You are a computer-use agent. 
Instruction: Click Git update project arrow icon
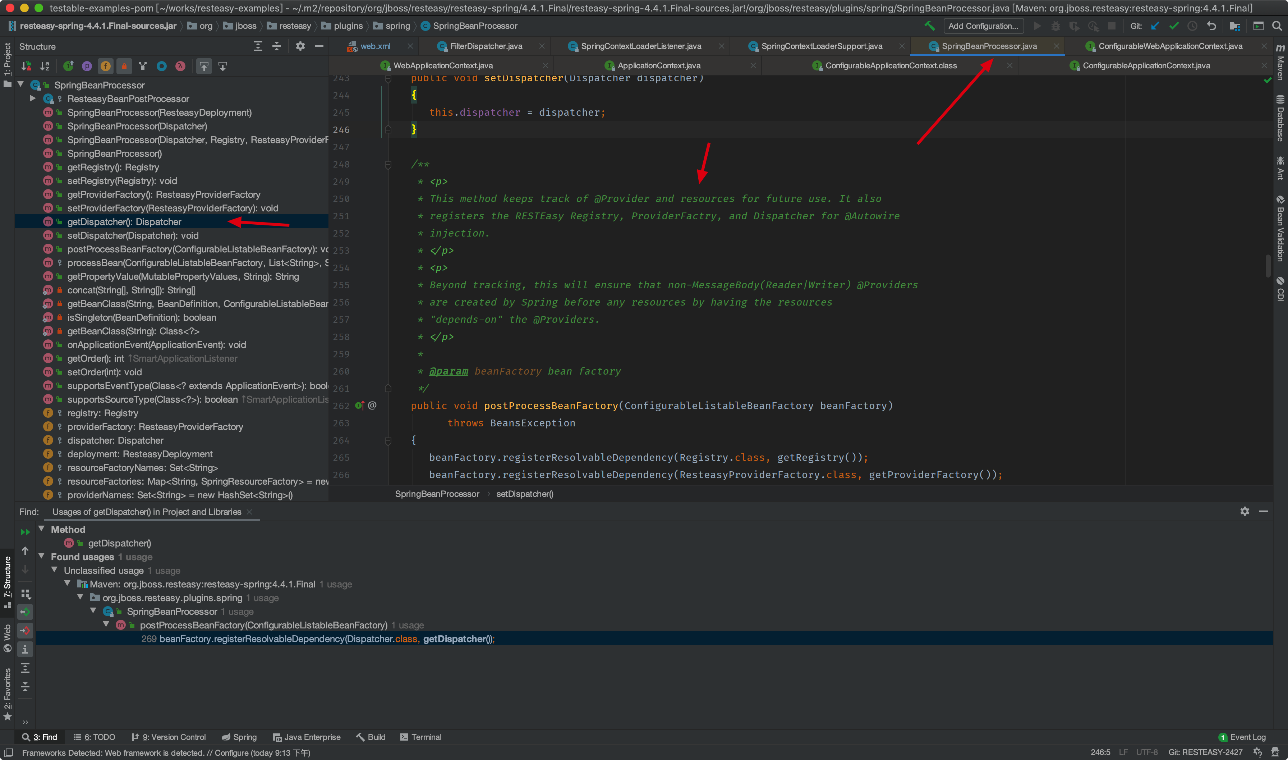[x=1155, y=26]
